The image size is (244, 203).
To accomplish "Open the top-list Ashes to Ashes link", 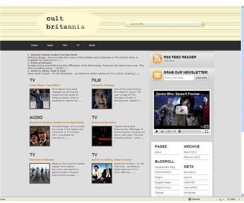I will (x=48, y=71).
